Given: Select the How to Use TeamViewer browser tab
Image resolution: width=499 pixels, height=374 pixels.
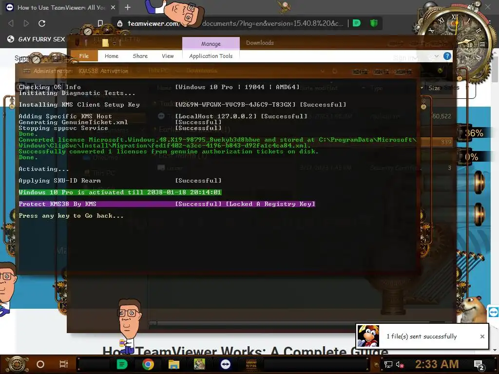Looking at the screenshot, I should pyautogui.click(x=60, y=7).
